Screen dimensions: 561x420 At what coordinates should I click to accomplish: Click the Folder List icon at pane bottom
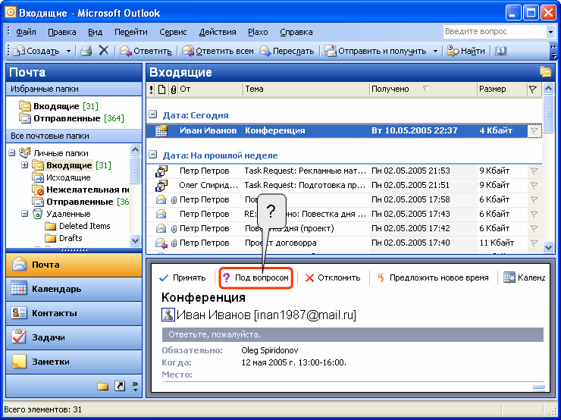point(102,386)
